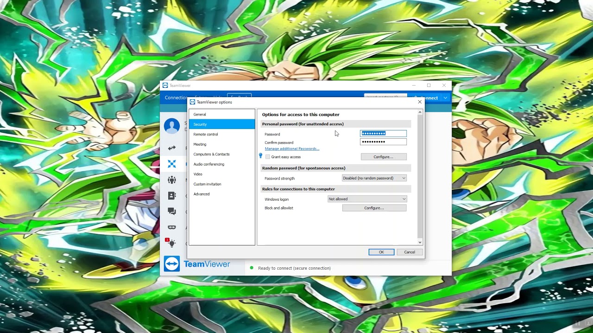Open the Augmented Reality glasses icon
This screenshot has width=593, height=333.
pyautogui.click(x=172, y=227)
